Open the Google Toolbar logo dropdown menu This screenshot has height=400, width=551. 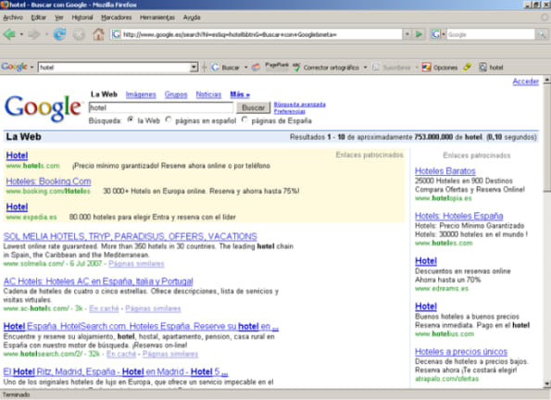pyautogui.click(x=31, y=67)
